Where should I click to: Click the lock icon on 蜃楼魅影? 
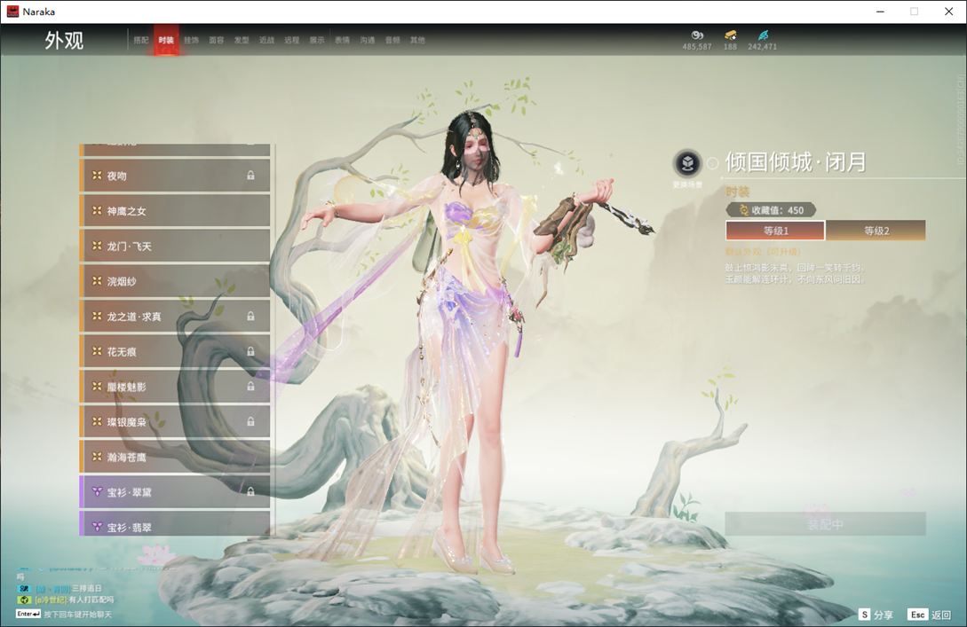[x=250, y=386]
